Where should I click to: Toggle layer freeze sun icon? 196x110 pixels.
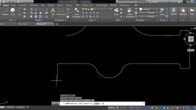click(x=86, y=9)
